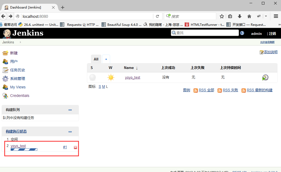The height and width of the screenshot is (172, 281).
Task: Click the 允许自动刷新 link
Action: click(x=267, y=42)
